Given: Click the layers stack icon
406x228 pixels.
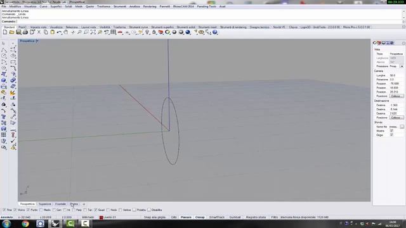Looking at the screenshot, I should click(160, 32).
